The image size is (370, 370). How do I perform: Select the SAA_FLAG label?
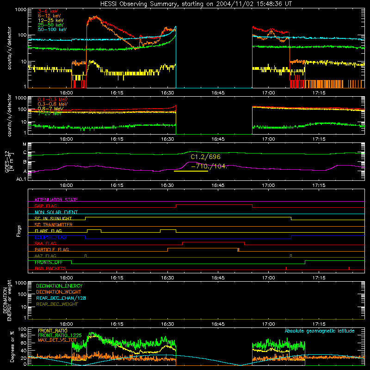(45, 243)
